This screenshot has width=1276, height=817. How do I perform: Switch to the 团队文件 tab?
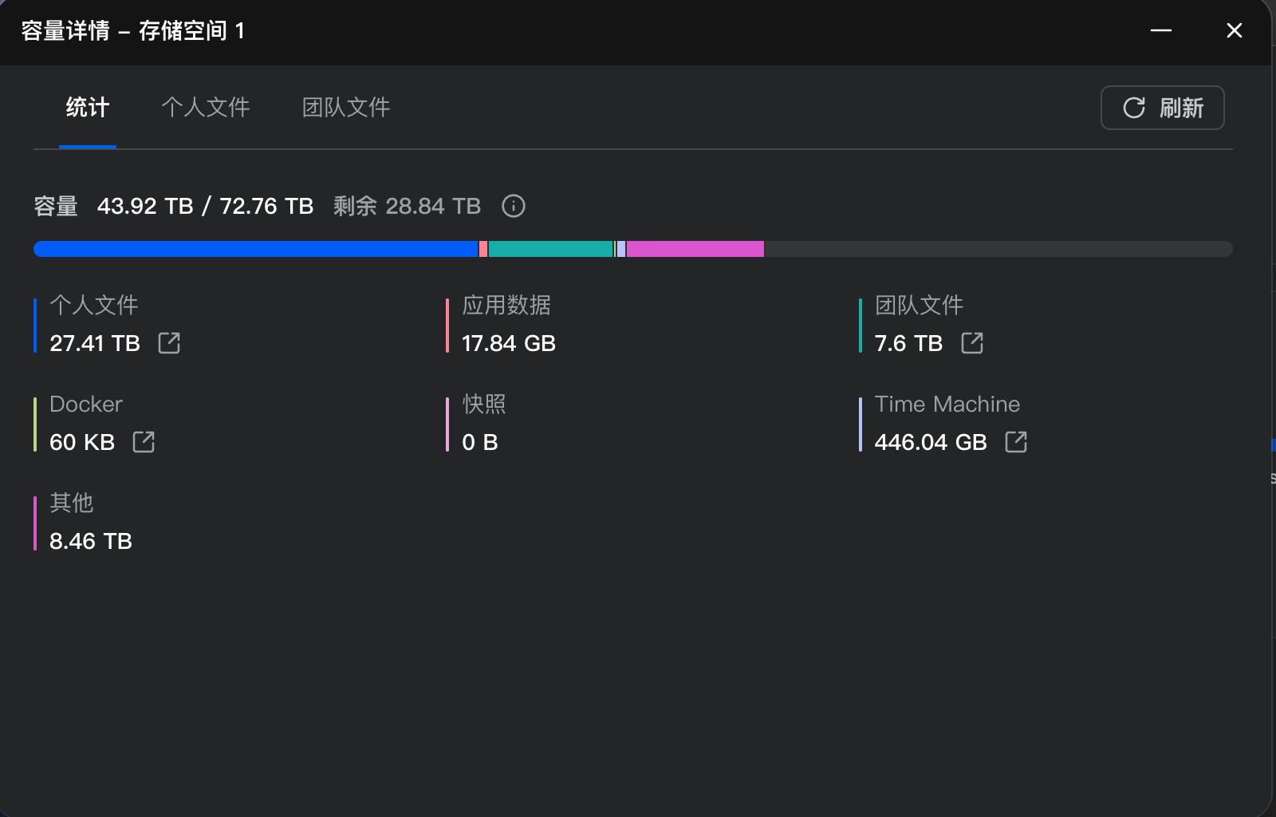(345, 108)
